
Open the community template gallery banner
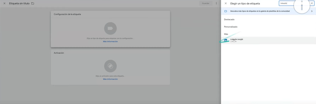[268, 11]
